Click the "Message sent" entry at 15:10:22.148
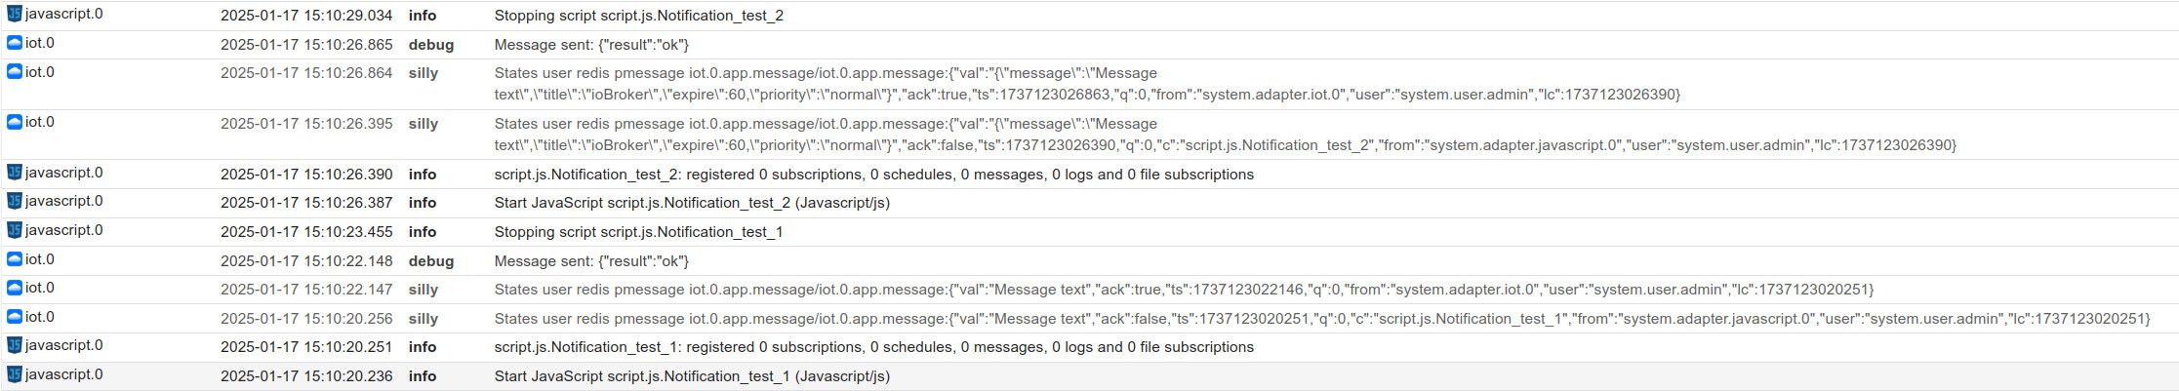The image size is (2179, 391). pos(591,261)
